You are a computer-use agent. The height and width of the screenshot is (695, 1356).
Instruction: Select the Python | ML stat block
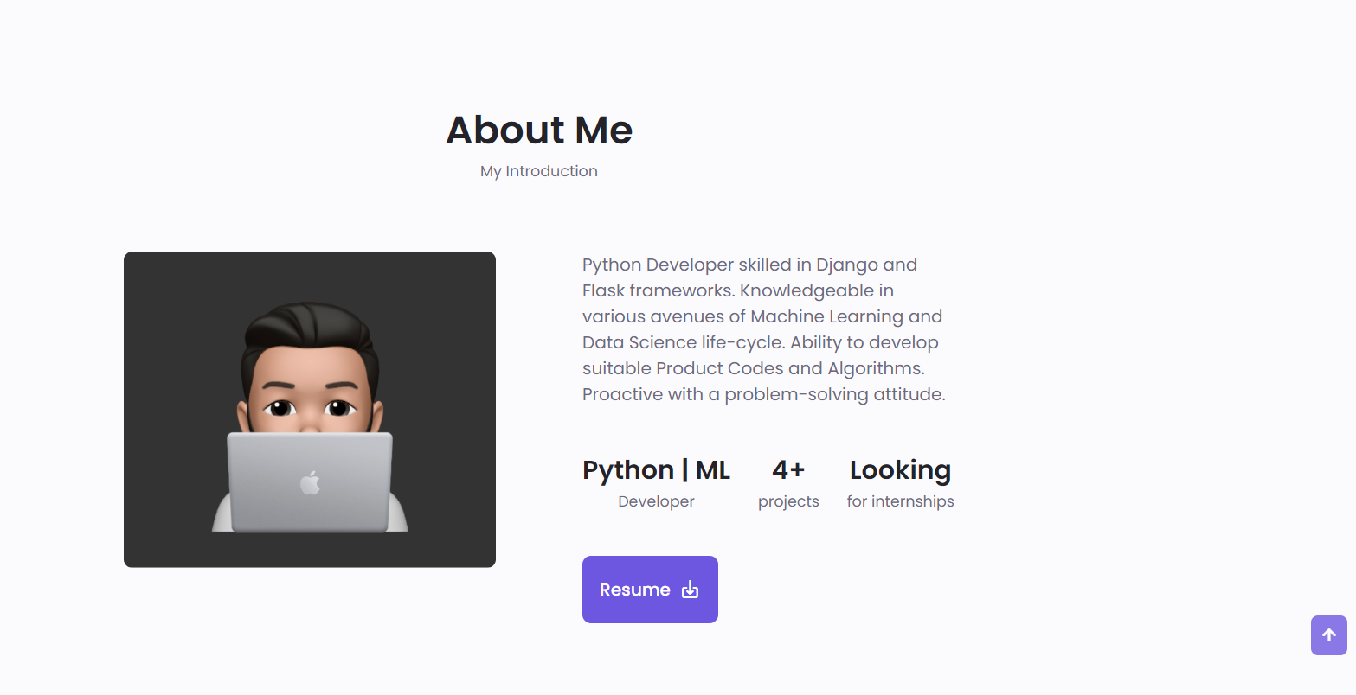pos(656,482)
